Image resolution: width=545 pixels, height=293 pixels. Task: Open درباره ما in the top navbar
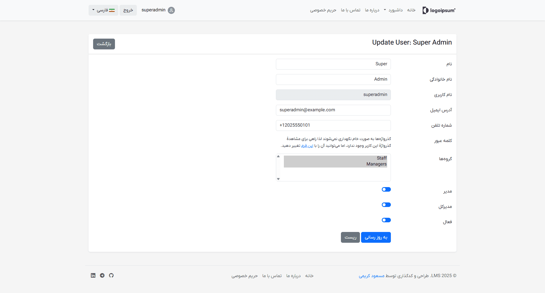[372, 10]
